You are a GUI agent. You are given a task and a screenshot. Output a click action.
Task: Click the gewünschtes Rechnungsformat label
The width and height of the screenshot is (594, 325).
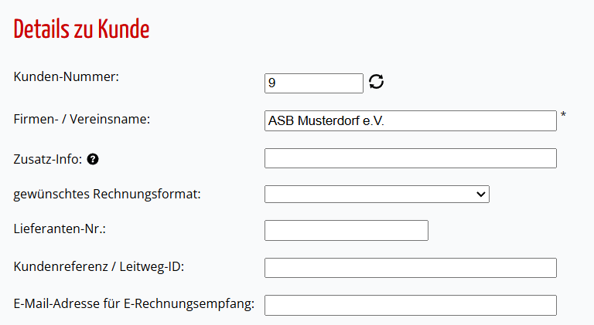pyautogui.click(x=108, y=195)
